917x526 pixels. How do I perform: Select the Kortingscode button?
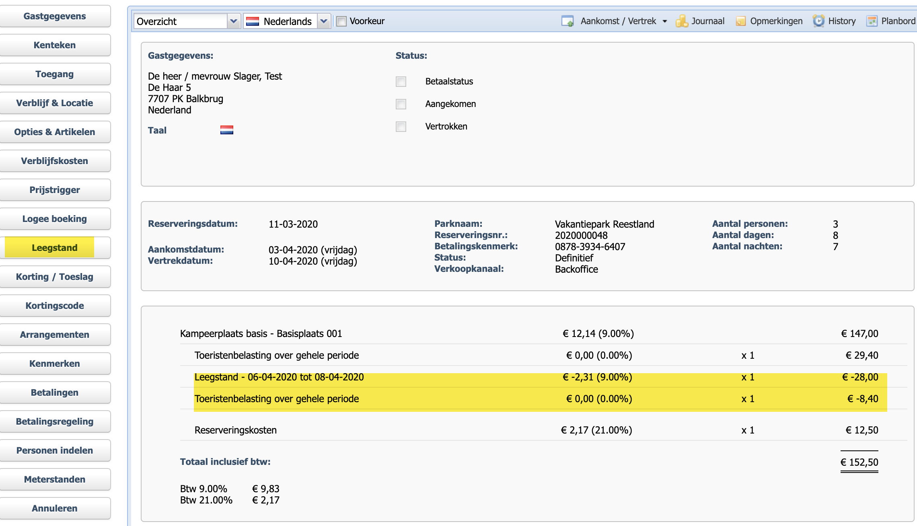click(x=55, y=306)
